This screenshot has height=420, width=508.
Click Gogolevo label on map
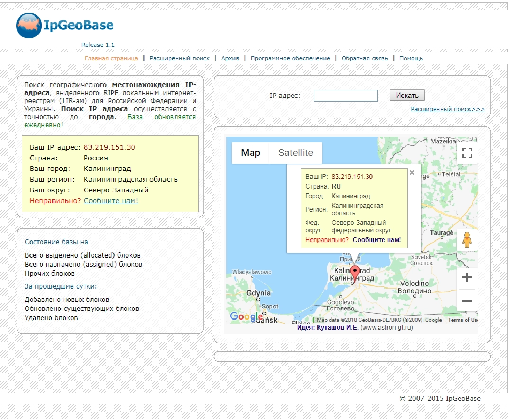point(340,302)
